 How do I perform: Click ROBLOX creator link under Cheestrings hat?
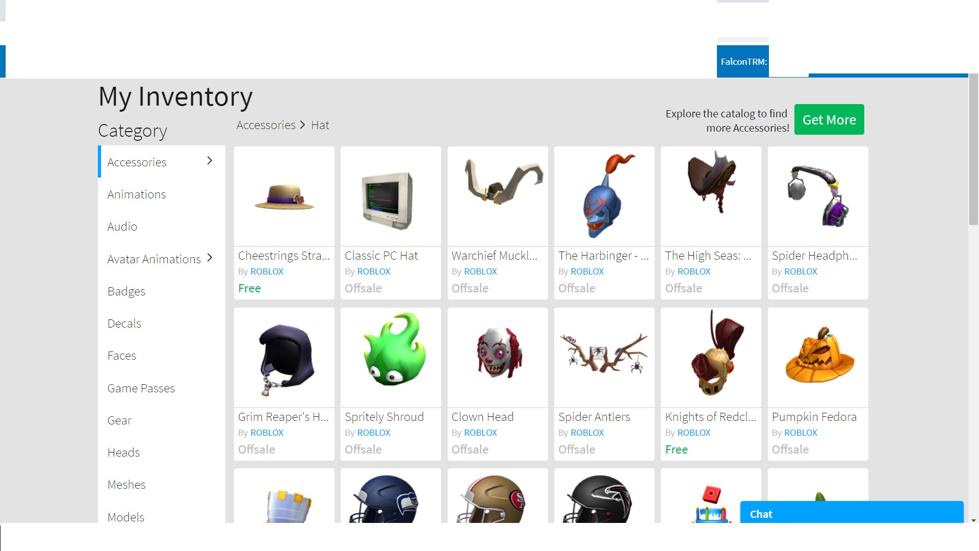click(267, 271)
